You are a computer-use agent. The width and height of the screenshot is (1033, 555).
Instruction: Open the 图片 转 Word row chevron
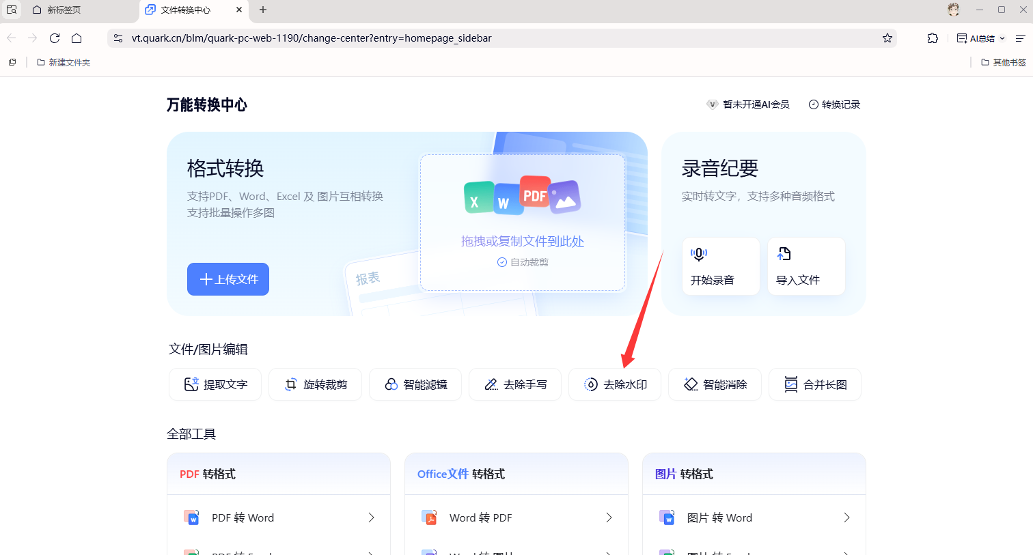846,517
